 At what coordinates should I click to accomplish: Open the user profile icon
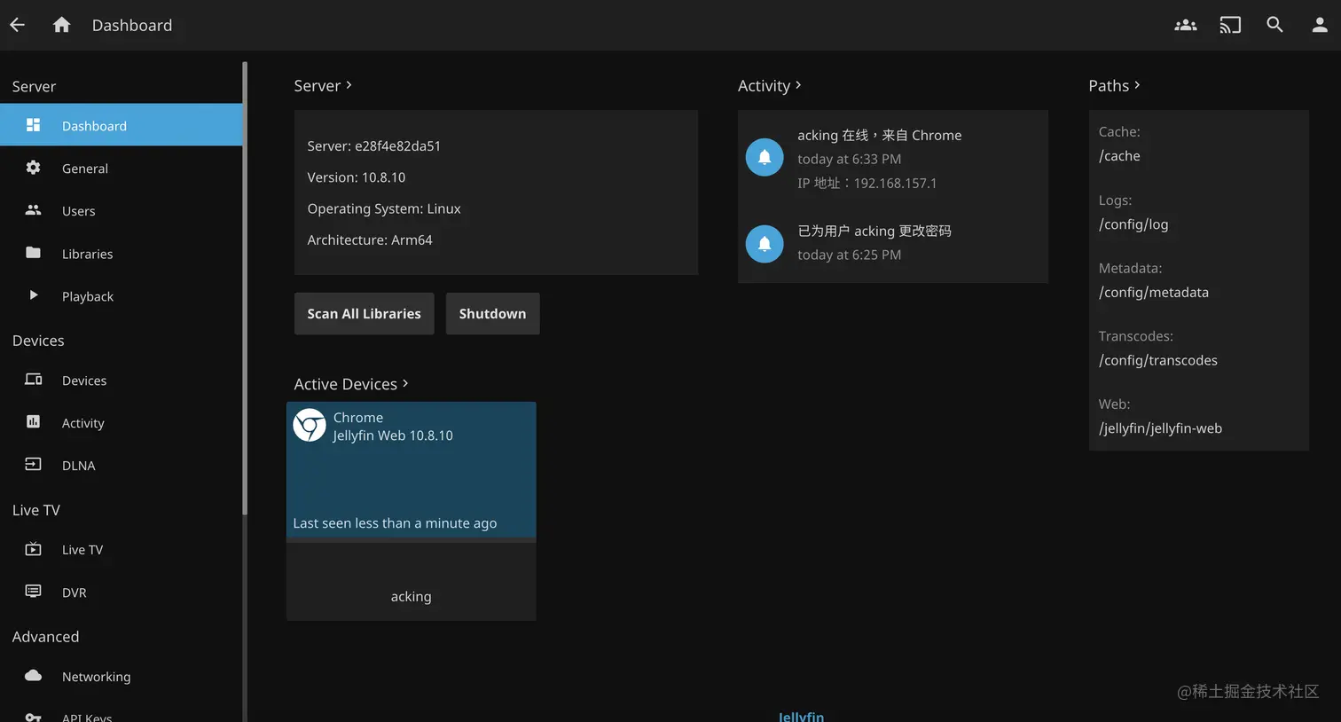(1320, 25)
